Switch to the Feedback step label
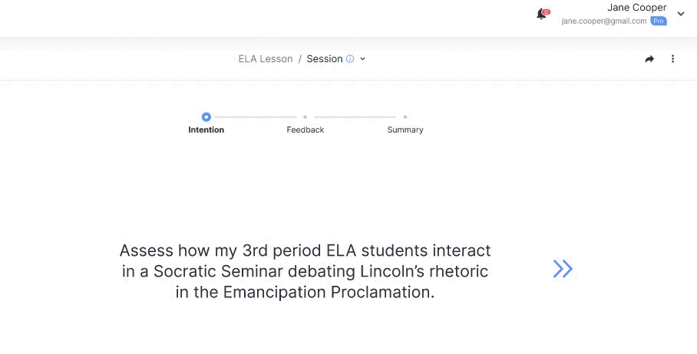This screenshot has height=354, width=697. (x=306, y=130)
